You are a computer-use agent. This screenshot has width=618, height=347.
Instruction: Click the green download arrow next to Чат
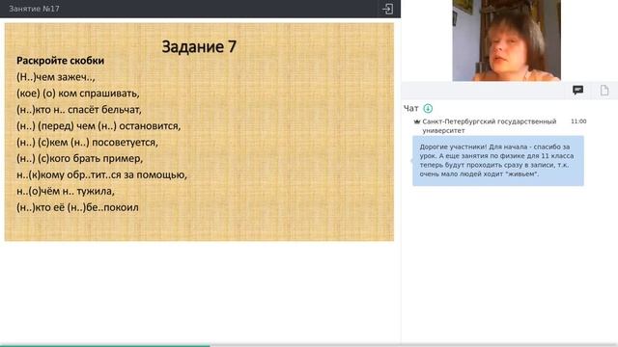(x=428, y=108)
